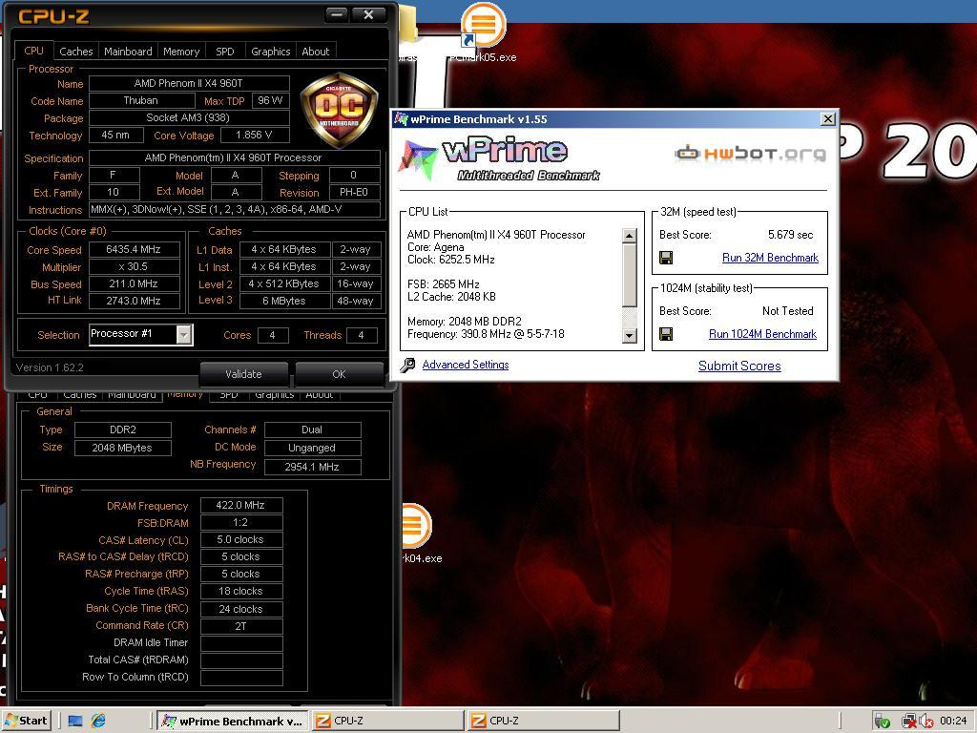Click the Command Rate value 2T
977x733 pixels.
pyautogui.click(x=241, y=626)
